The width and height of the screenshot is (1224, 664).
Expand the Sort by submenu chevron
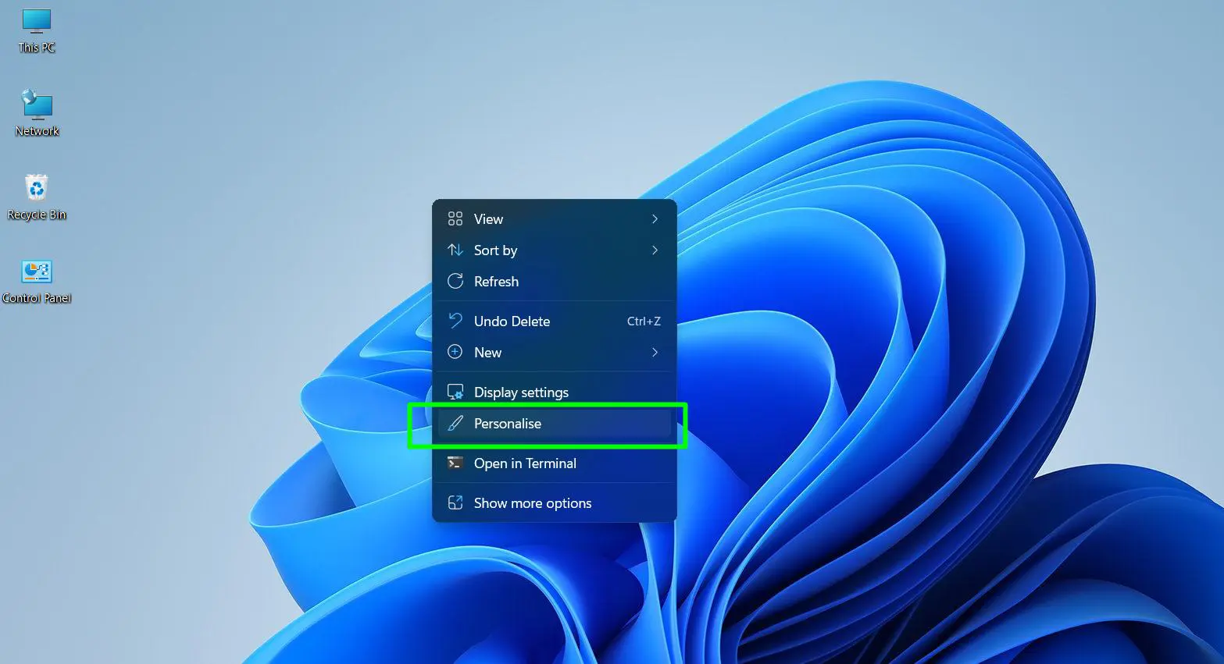655,250
